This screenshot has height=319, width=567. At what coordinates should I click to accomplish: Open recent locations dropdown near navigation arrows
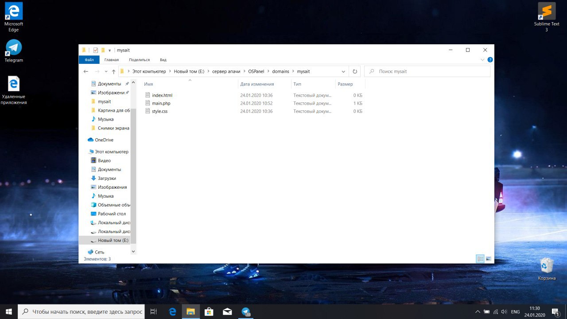(x=106, y=71)
